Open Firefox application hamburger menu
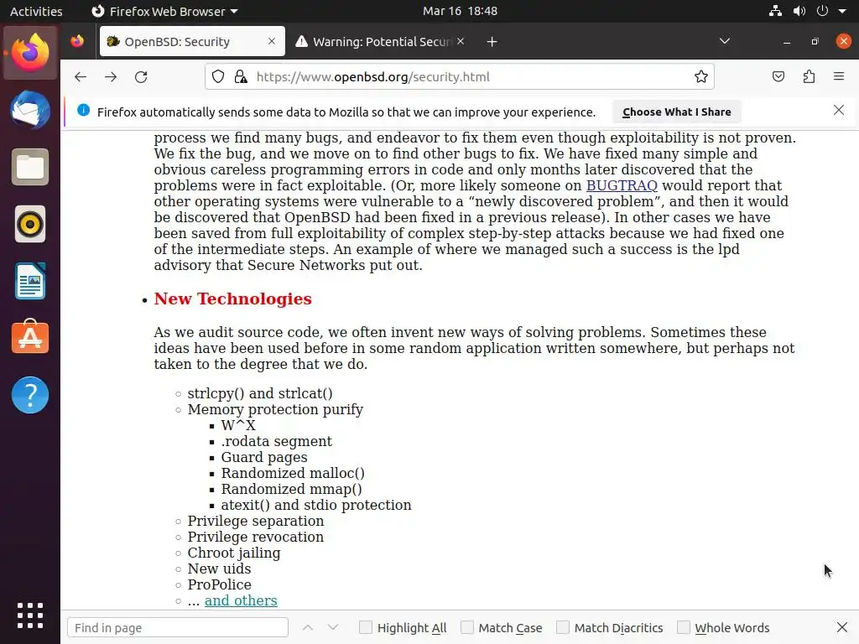The image size is (859, 644). coord(839,76)
